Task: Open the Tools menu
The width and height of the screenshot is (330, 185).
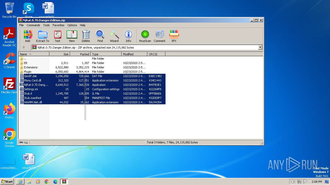Action: [46, 25]
